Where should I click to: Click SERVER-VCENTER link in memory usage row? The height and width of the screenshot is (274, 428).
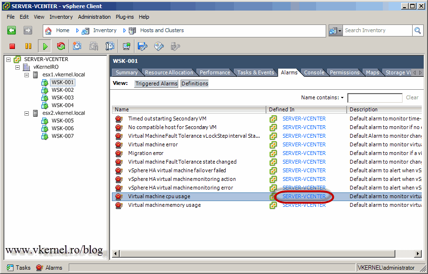coord(304,205)
